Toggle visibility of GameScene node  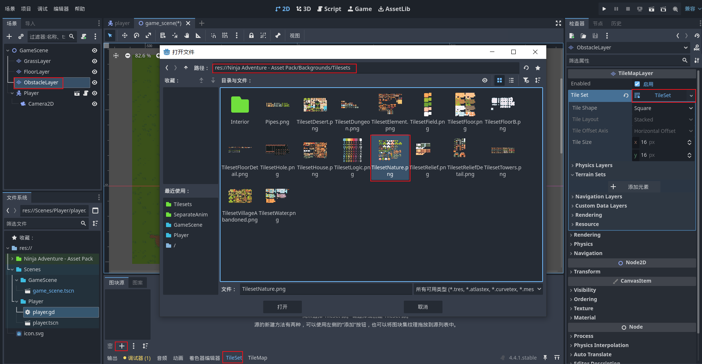95,50
